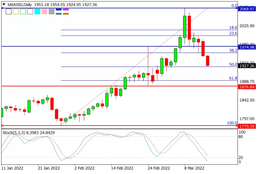260x174 pixels.
Task: Select the black outlined square shape
Action: (x=9, y=11)
